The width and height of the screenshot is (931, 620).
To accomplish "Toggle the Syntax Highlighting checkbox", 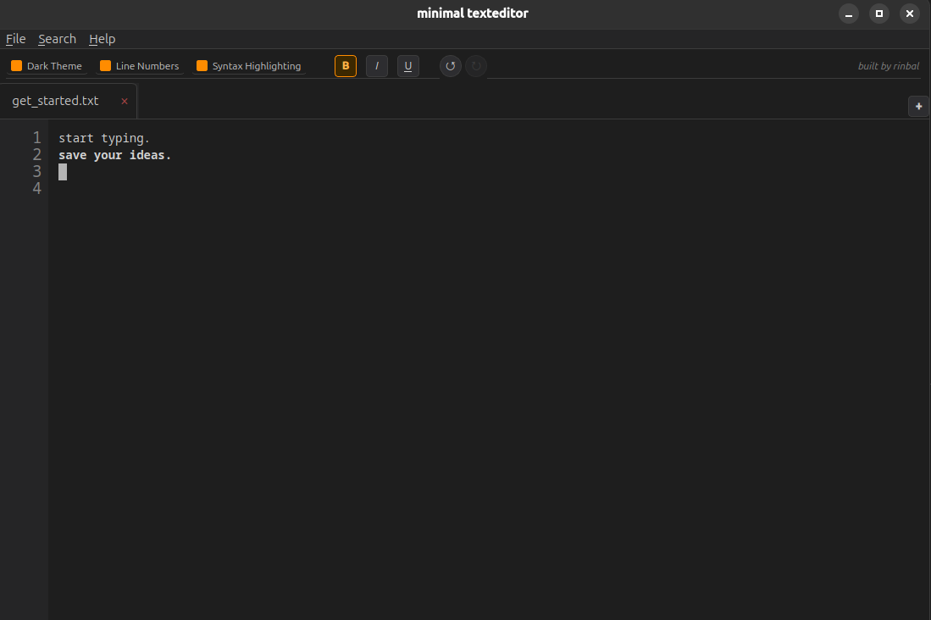I will tap(202, 66).
